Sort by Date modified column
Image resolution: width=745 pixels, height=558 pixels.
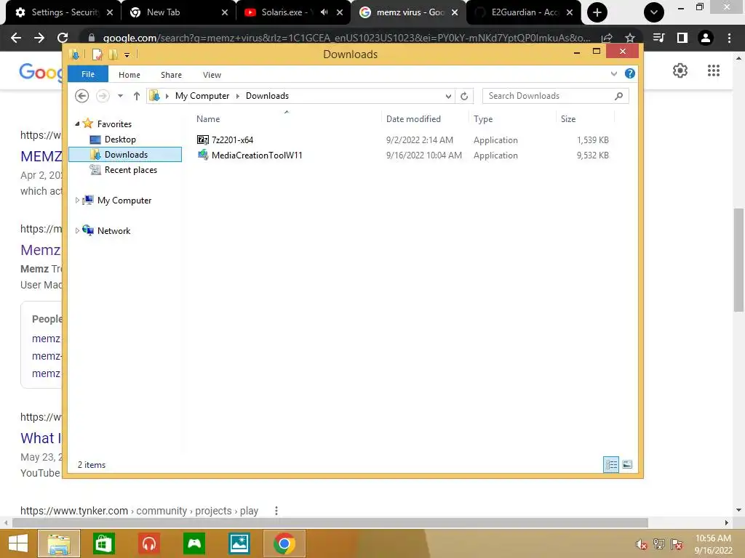[x=413, y=119]
